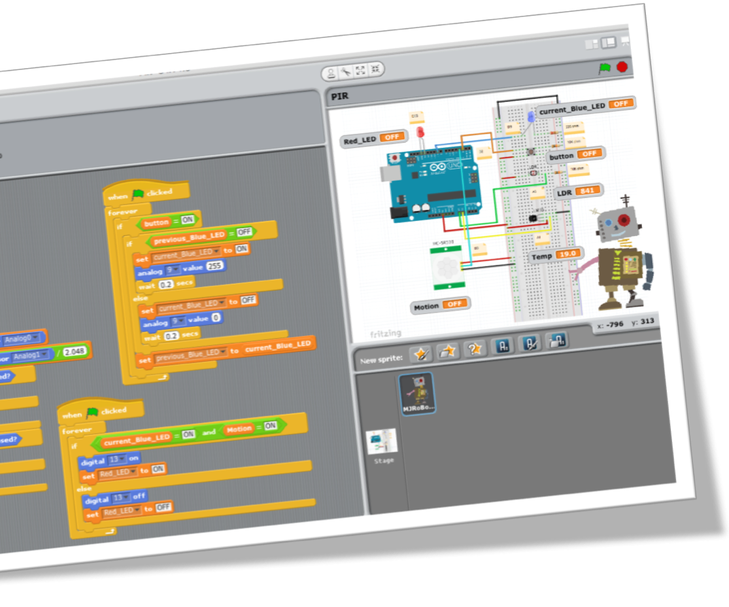Select the MJRoBo sprite thumbnail

(x=417, y=394)
